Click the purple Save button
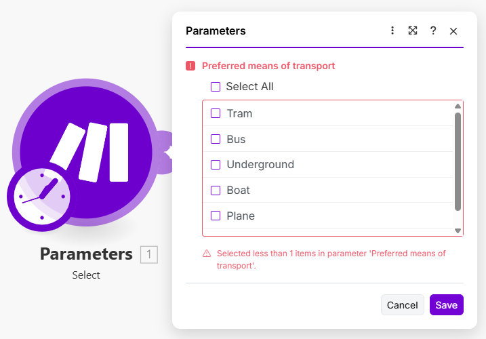Viewport: 486px width, 339px height. click(446, 305)
